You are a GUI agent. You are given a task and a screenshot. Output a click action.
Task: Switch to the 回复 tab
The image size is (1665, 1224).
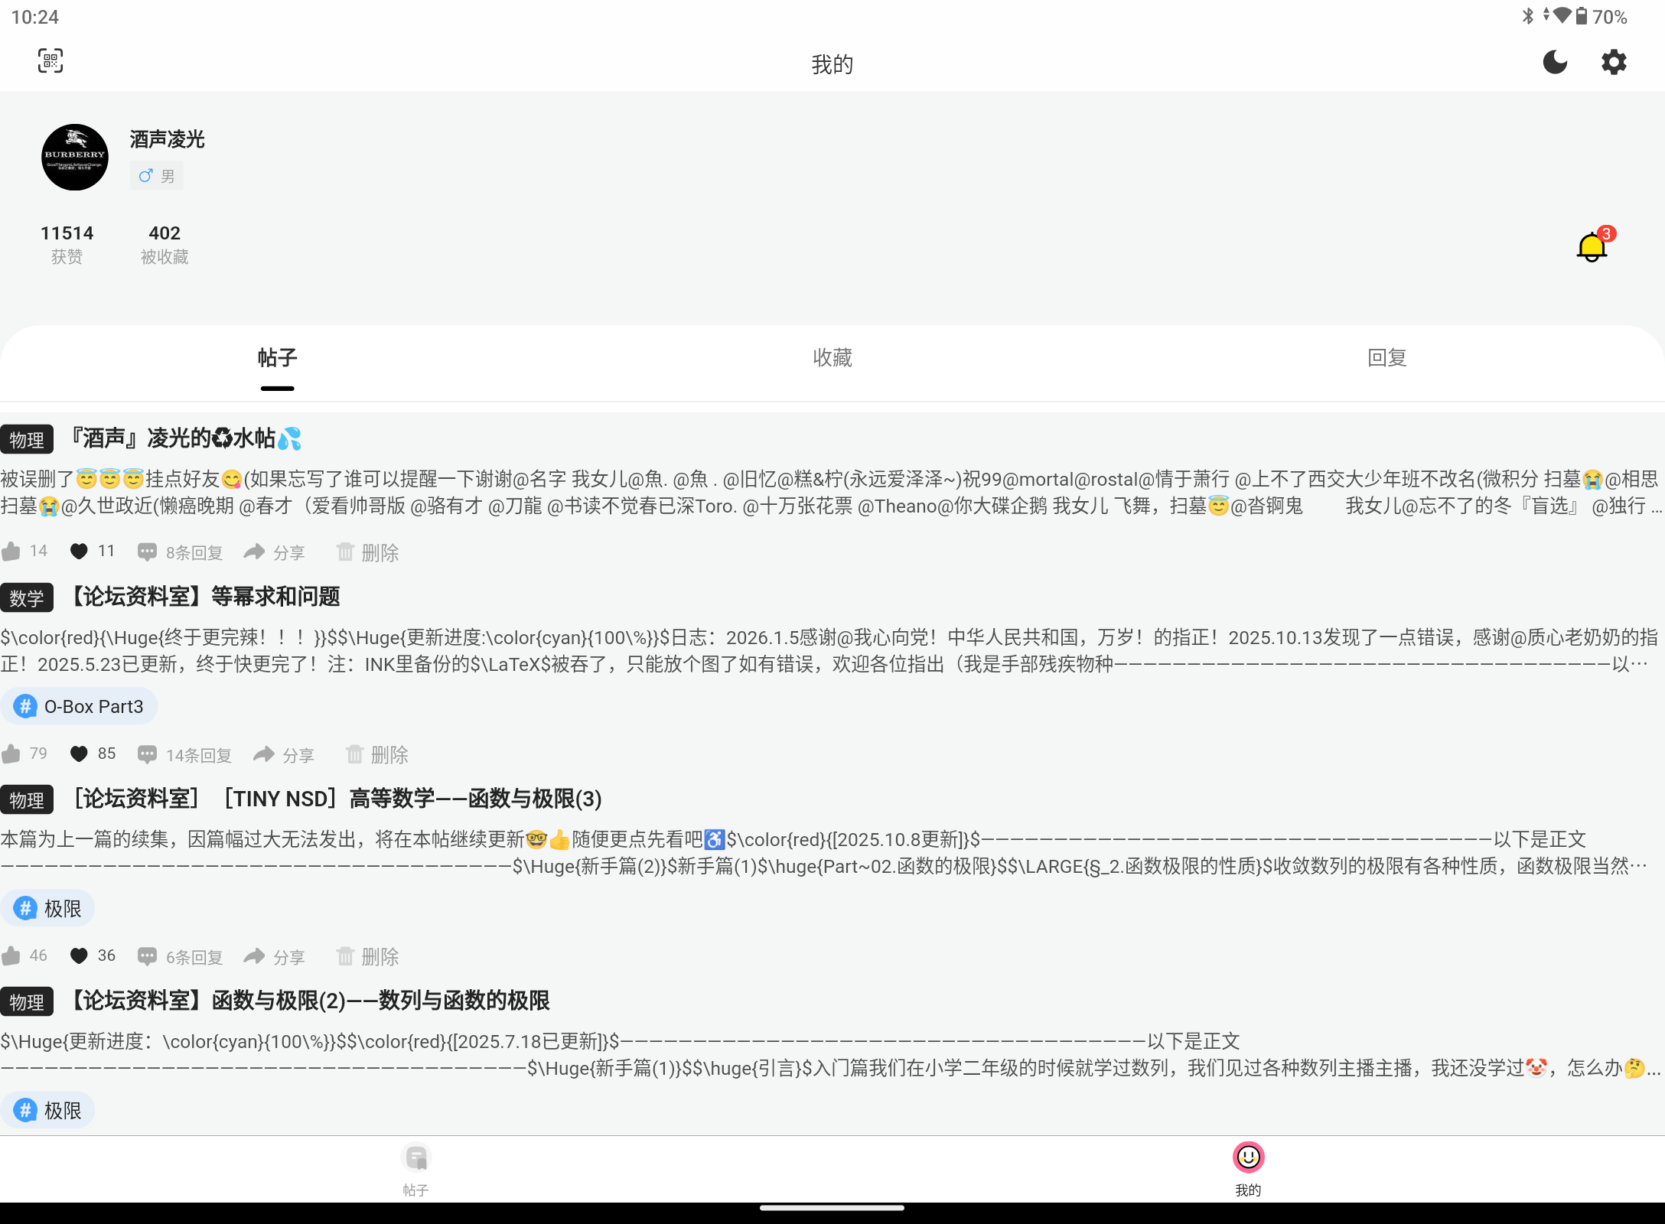point(1386,358)
